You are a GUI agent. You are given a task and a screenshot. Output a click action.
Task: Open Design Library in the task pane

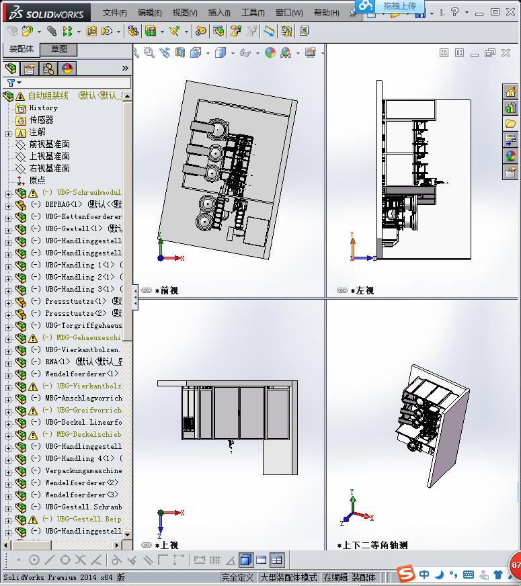click(510, 108)
